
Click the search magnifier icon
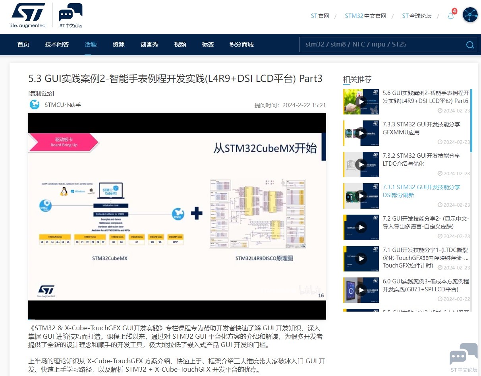point(470,45)
